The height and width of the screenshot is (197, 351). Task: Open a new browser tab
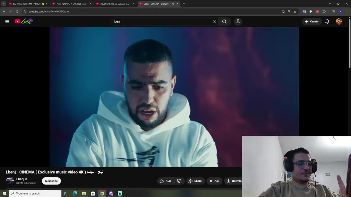point(184,4)
